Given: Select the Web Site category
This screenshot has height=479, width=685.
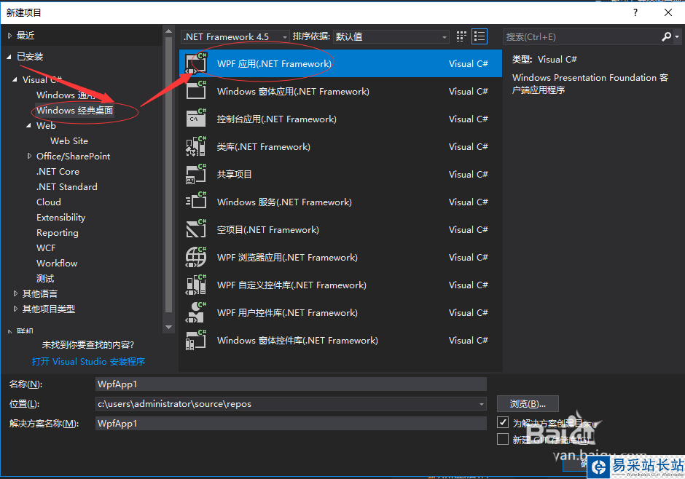Looking at the screenshot, I should point(69,141).
